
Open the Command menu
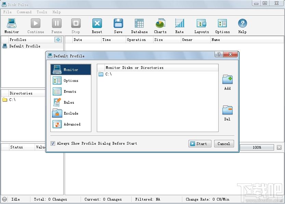pos(24,12)
